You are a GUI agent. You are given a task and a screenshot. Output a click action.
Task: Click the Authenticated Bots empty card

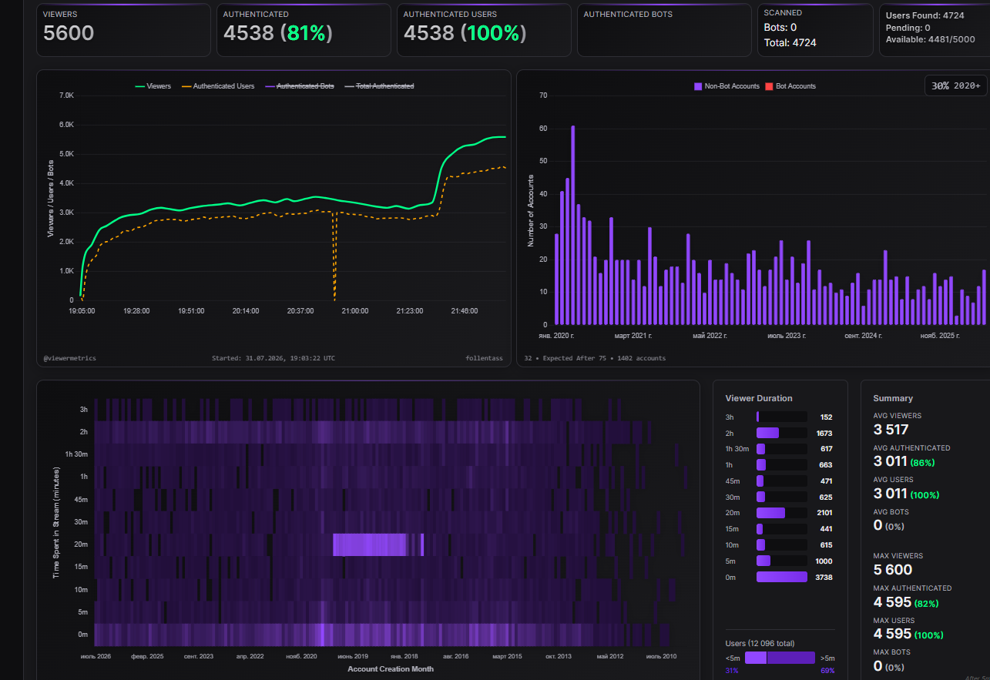664,30
